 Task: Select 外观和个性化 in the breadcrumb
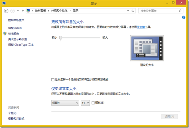[x=59, y=11]
